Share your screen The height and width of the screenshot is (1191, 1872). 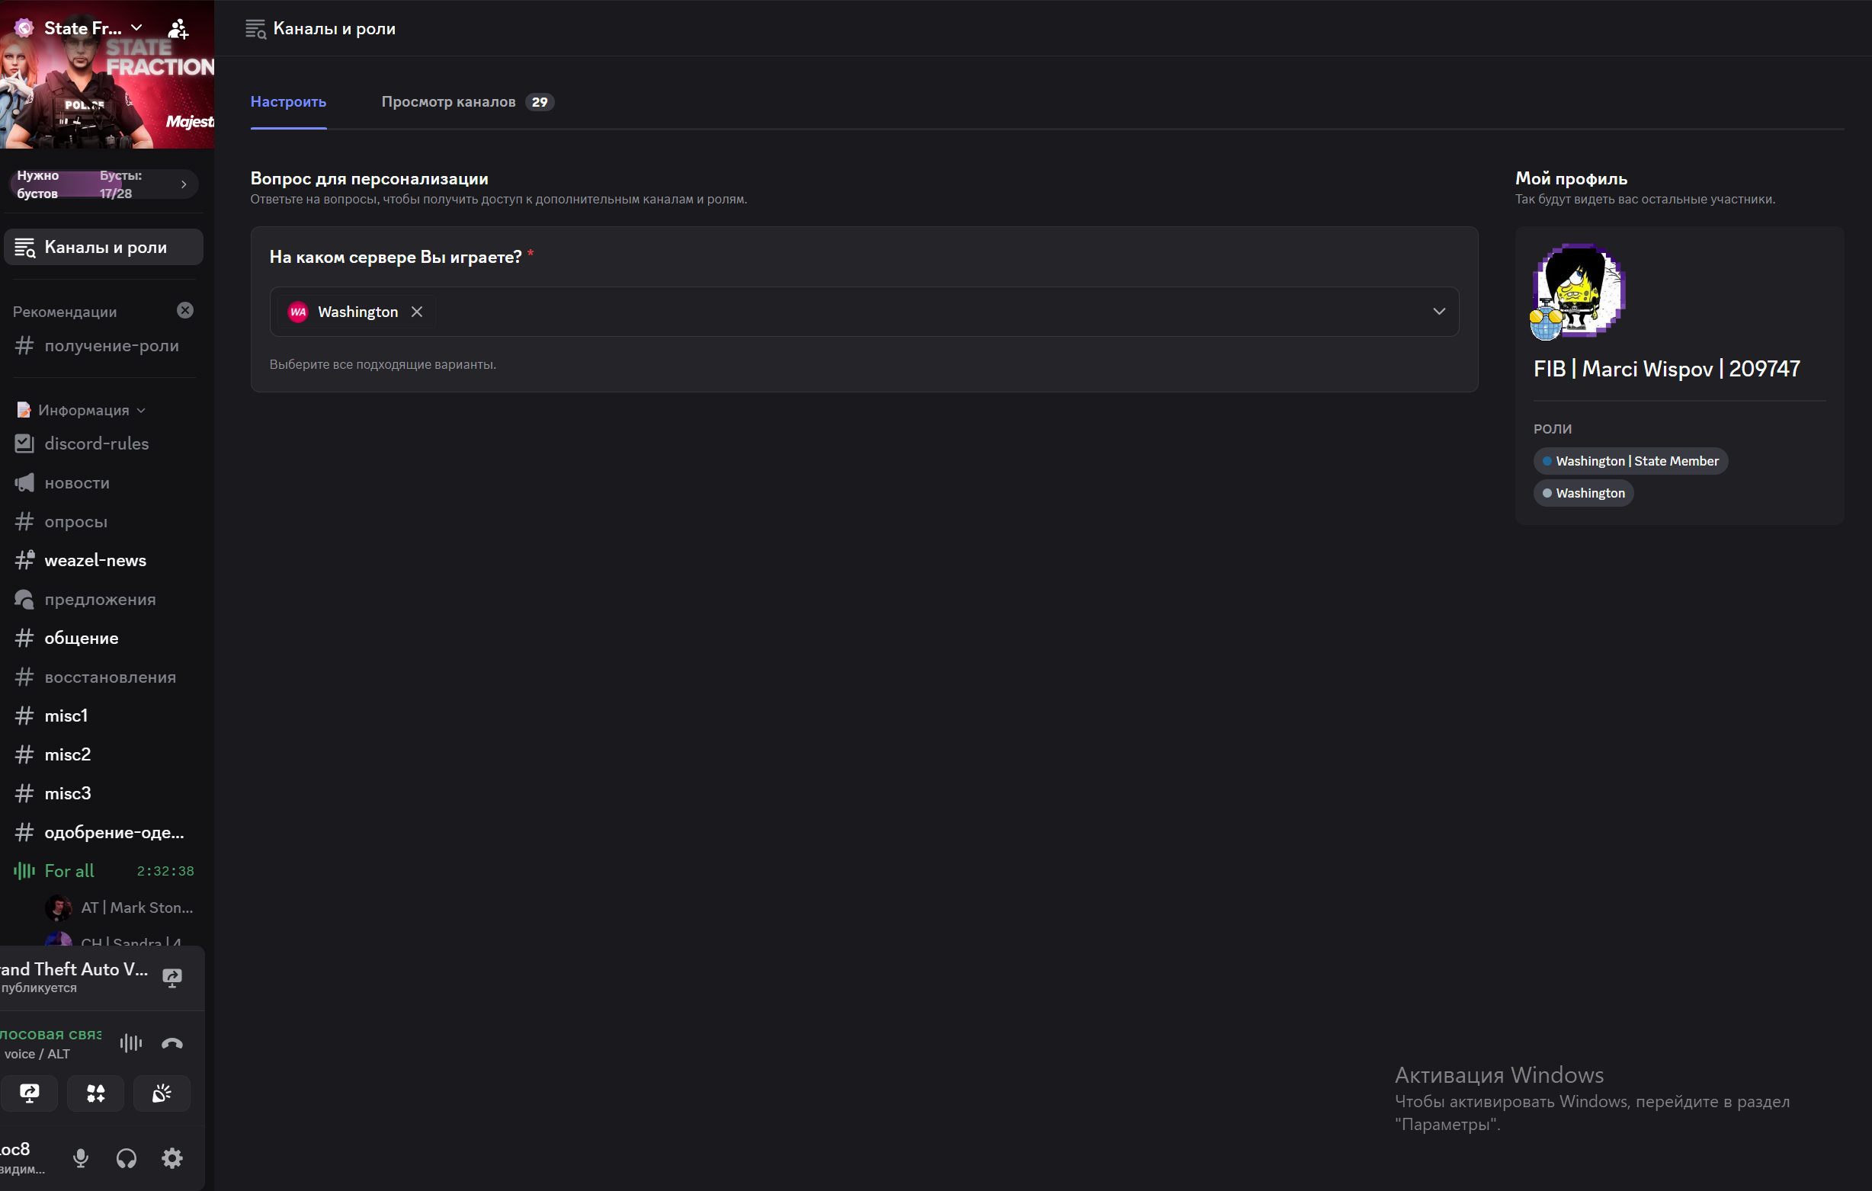[x=30, y=1093]
